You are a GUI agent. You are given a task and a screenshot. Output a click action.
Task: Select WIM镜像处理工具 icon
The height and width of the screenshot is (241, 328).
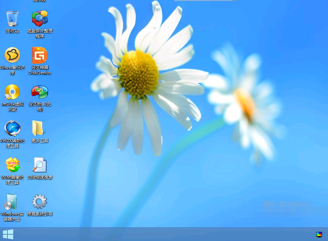pos(12,165)
